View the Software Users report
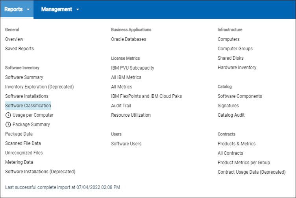Screen dimensions: 296x198 pos(126,144)
